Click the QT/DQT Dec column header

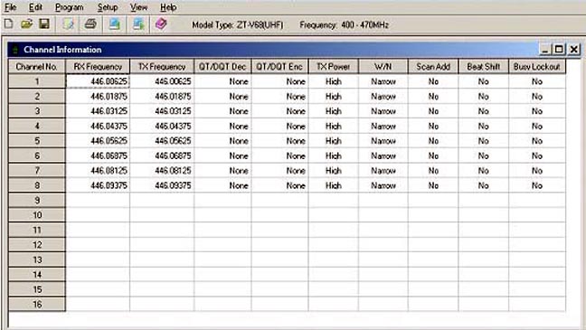tap(222, 67)
